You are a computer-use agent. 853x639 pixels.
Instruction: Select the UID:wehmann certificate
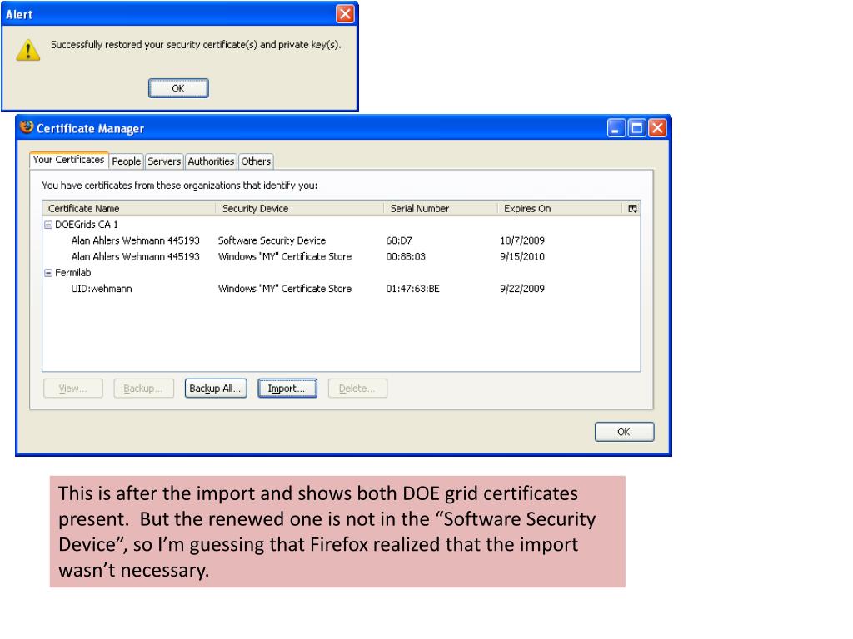(x=341, y=289)
